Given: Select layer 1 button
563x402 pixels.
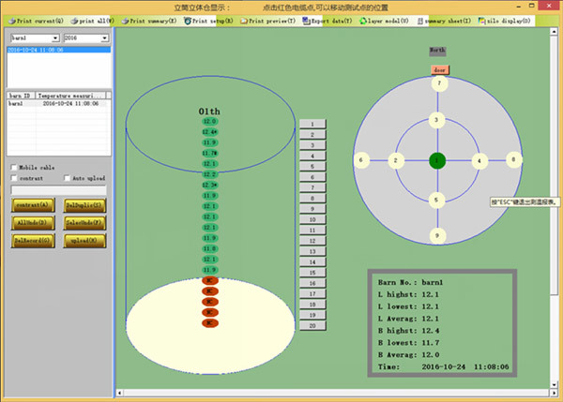Looking at the screenshot, I should [x=312, y=124].
